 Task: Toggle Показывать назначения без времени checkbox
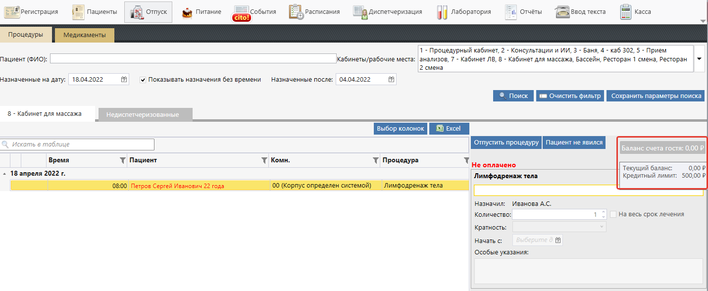[143, 79]
